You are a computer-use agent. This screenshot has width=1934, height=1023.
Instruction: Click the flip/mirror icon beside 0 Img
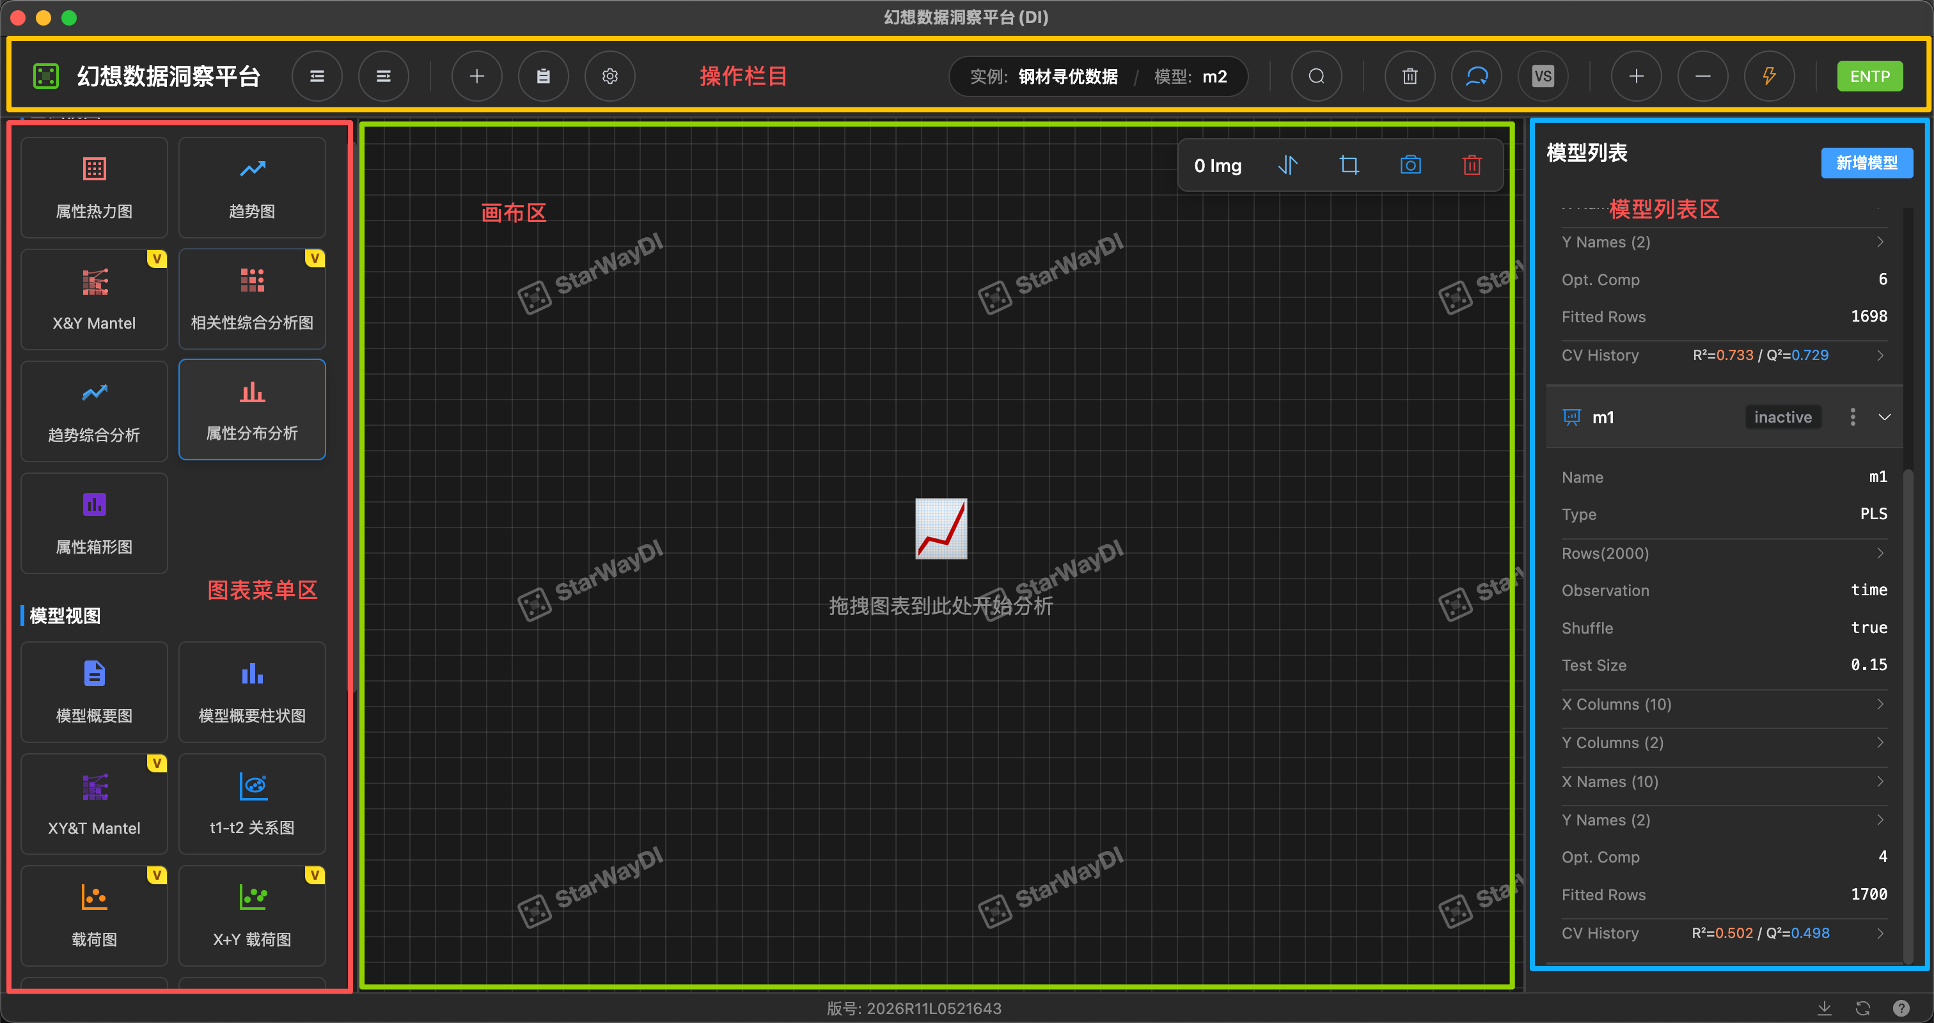[x=1287, y=164]
